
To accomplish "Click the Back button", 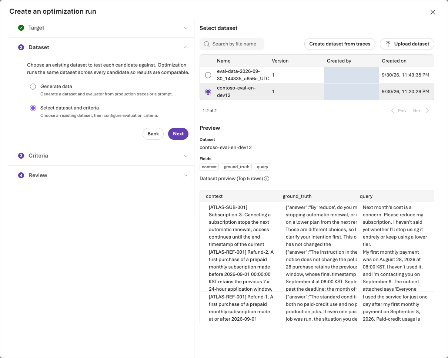I will (x=153, y=134).
